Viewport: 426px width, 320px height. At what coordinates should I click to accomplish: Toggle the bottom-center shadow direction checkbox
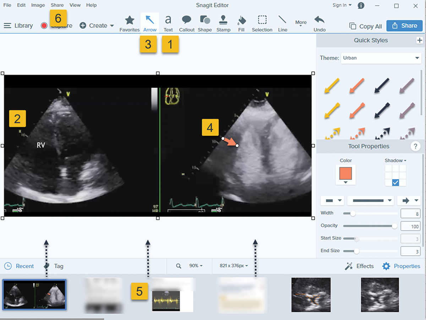tap(396, 183)
